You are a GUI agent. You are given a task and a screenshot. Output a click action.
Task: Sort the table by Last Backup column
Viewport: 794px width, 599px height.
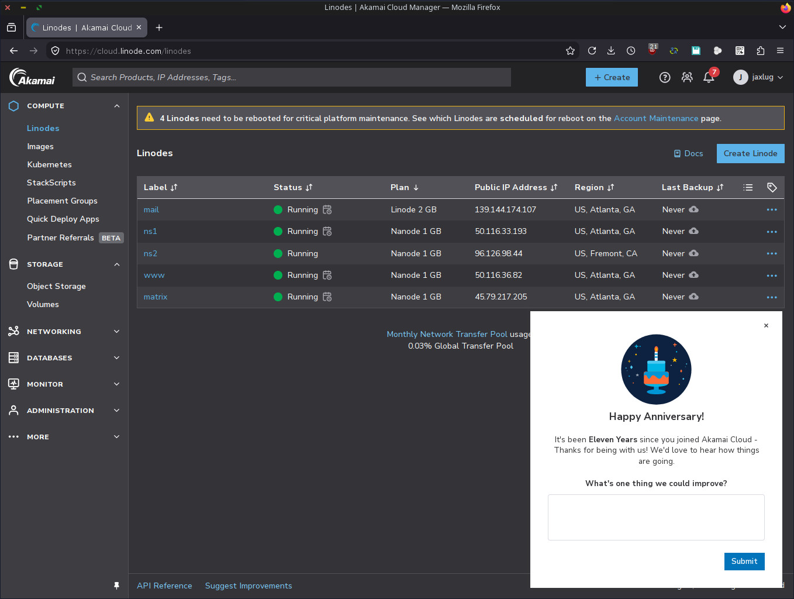tap(693, 187)
